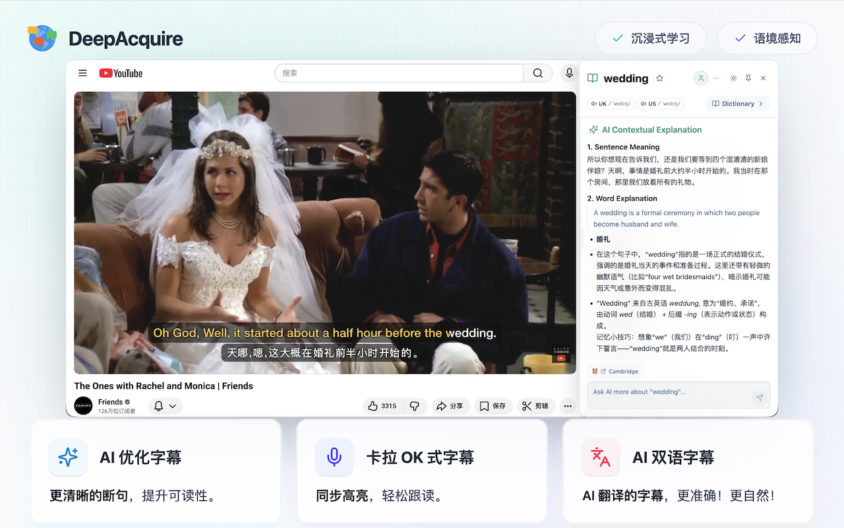
Task: Click the channel watermark in video corner
Action: (561, 355)
